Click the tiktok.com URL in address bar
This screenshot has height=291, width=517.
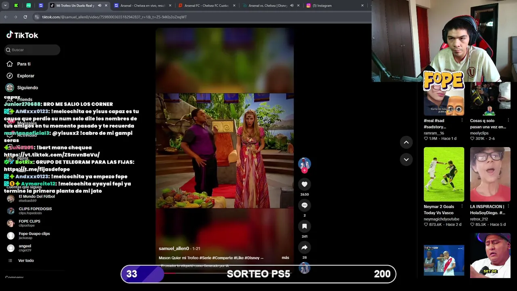click(114, 17)
